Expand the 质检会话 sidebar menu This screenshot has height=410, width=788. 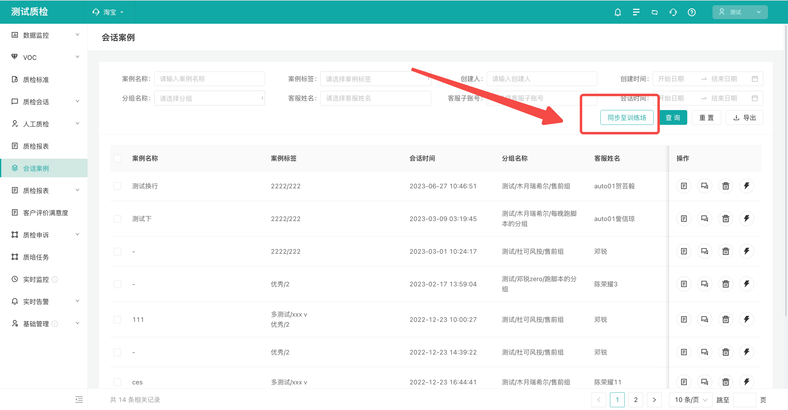[x=44, y=102]
